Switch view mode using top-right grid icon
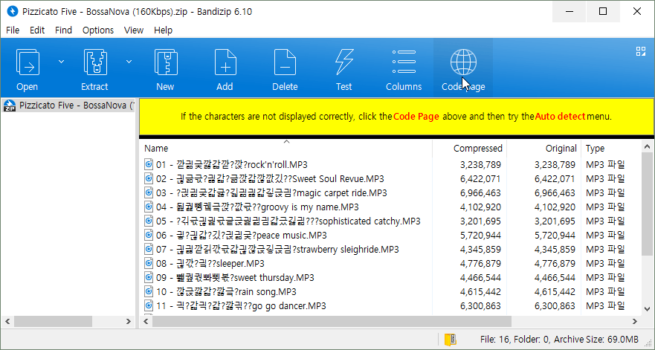Screen dimensions: 655x350 point(640,51)
